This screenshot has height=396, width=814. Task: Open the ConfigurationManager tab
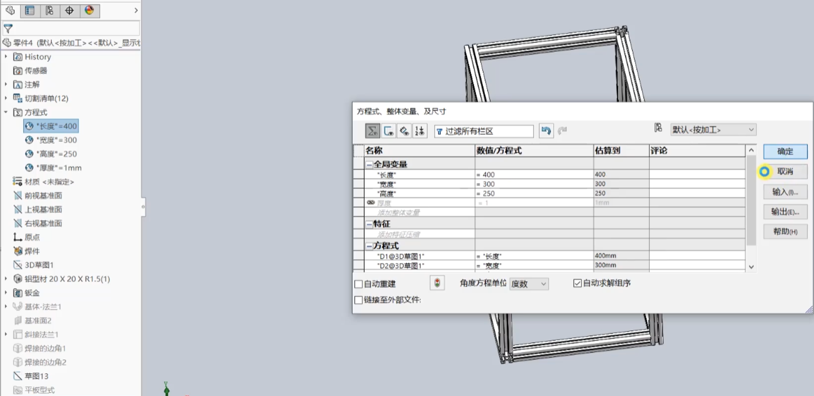point(50,10)
